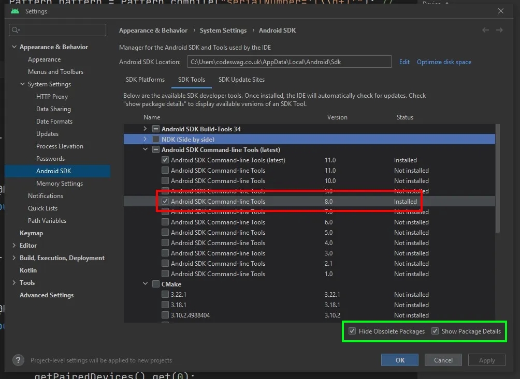Viewport: 520px width, 379px height.
Task: Click the Edit SDK location link
Action: (x=405, y=62)
